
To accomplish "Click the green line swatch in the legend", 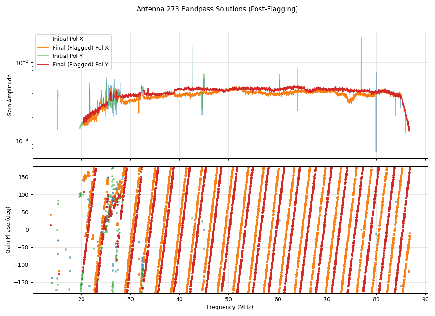I will (x=43, y=56).
